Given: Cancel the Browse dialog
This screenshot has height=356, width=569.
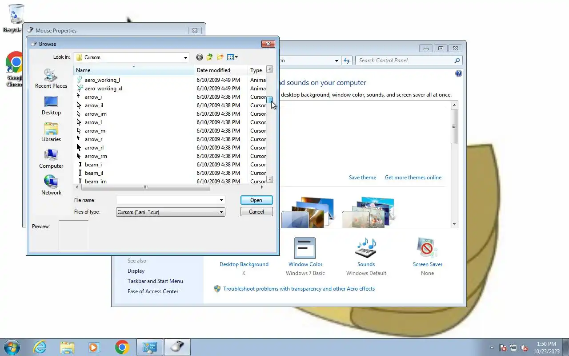Looking at the screenshot, I should [256, 212].
